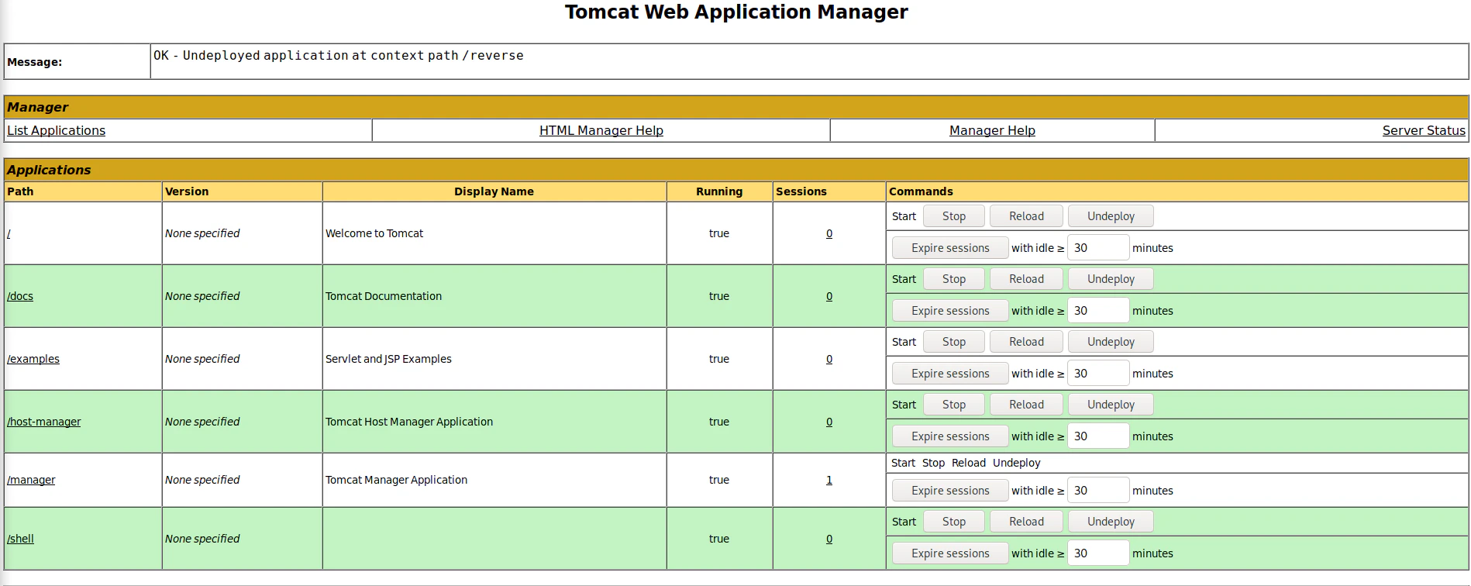Click the "Display Name" column header

coord(494,191)
